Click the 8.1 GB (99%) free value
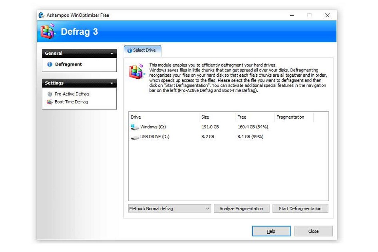The image size is (378, 252). (250, 137)
